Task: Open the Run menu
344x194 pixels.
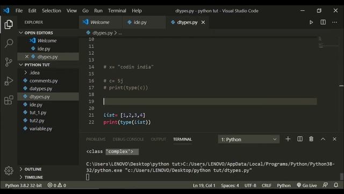Action: click(x=98, y=11)
